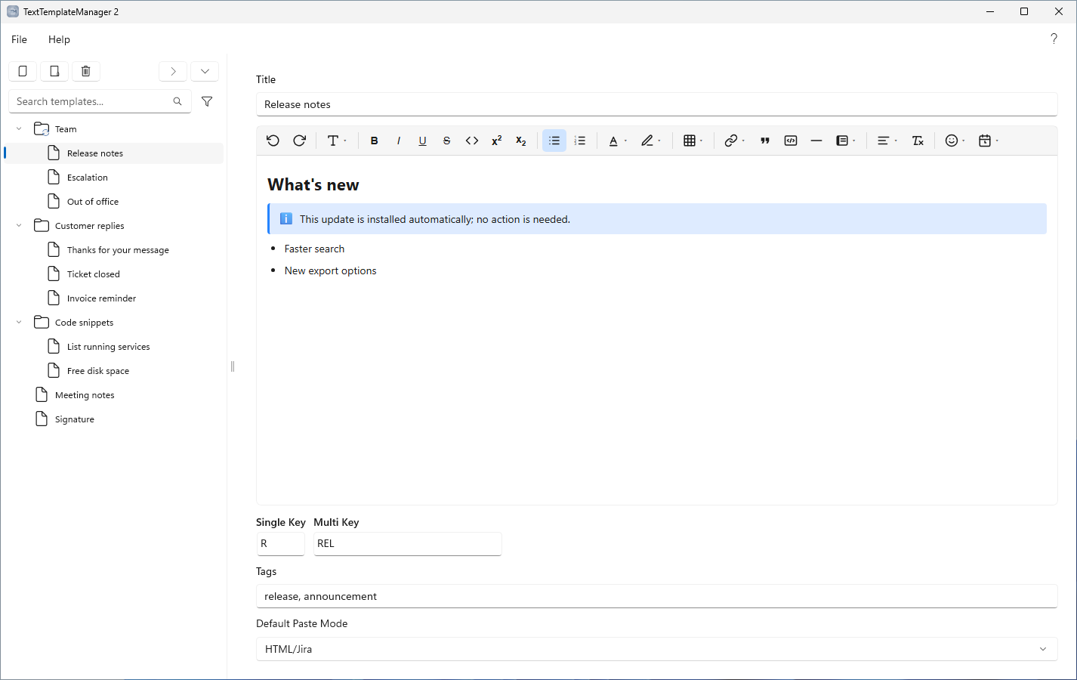Open the Signature template
The width and height of the screenshot is (1077, 680).
point(114,419)
